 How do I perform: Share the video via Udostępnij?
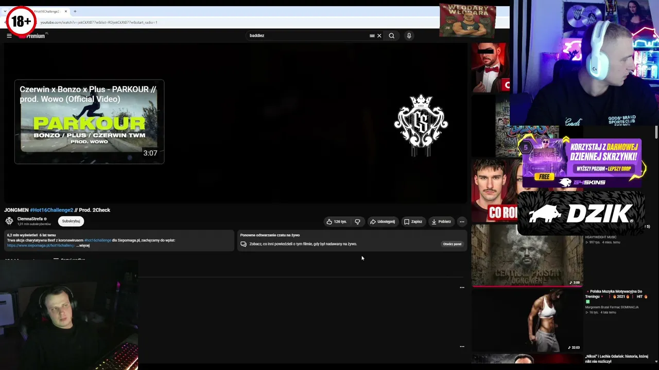coord(383,221)
